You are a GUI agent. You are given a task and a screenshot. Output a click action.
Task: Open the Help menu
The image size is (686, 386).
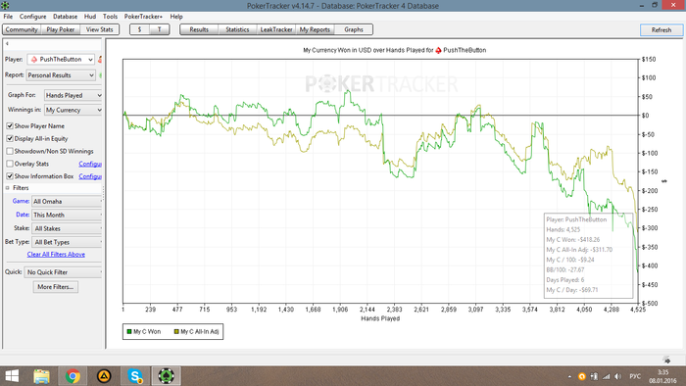click(x=176, y=17)
